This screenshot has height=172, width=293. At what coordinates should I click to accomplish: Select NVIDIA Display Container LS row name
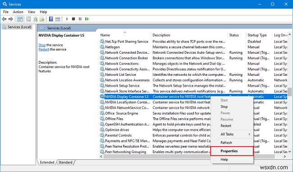(127, 97)
